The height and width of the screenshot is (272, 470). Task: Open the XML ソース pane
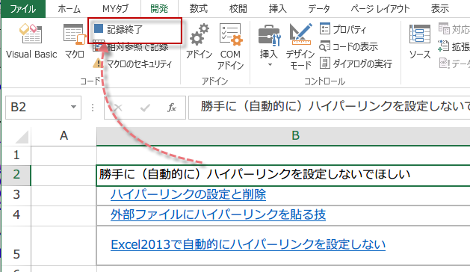coord(420,41)
